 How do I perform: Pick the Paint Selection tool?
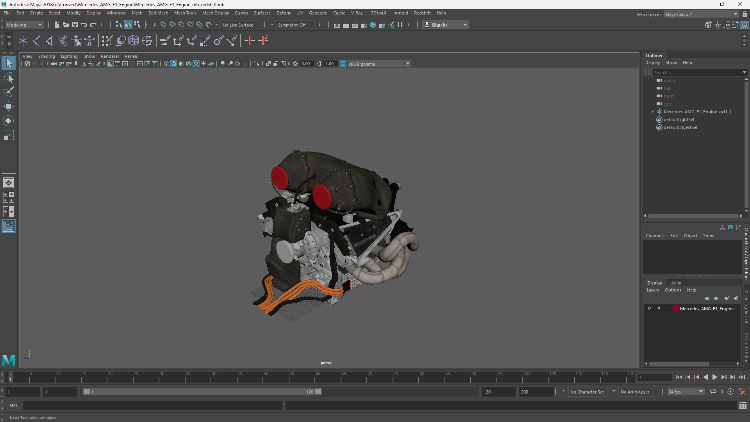[9, 92]
